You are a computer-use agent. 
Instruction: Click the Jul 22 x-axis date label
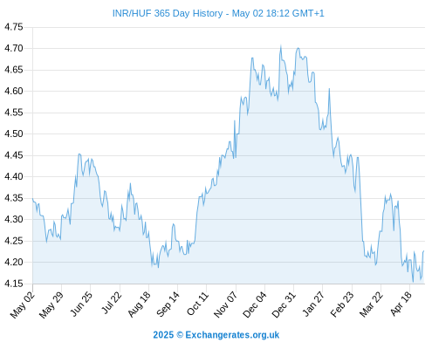(x=111, y=303)
